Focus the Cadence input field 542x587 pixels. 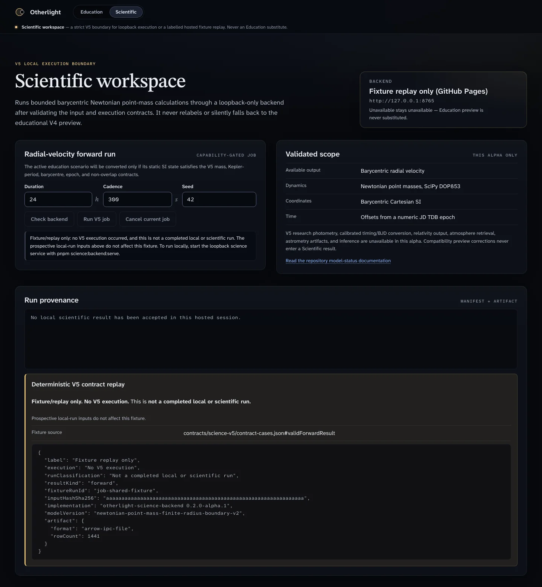137,199
